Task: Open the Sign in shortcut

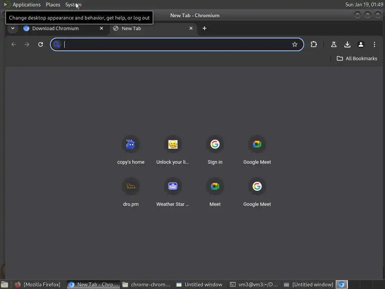Action: (215, 150)
